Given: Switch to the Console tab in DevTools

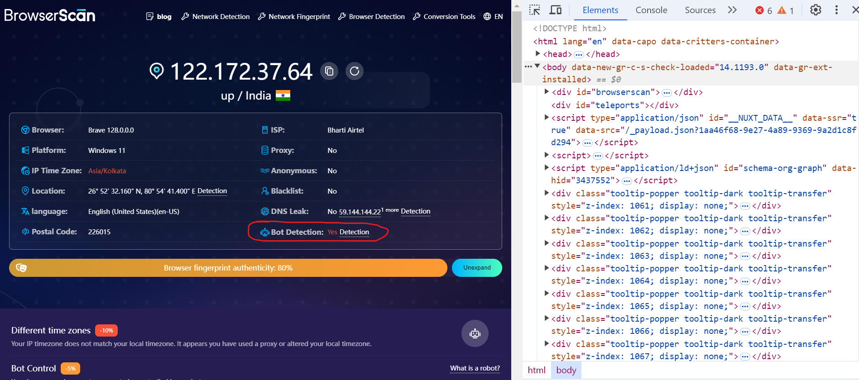Looking at the screenshot, I should click(x=651, y=10).
